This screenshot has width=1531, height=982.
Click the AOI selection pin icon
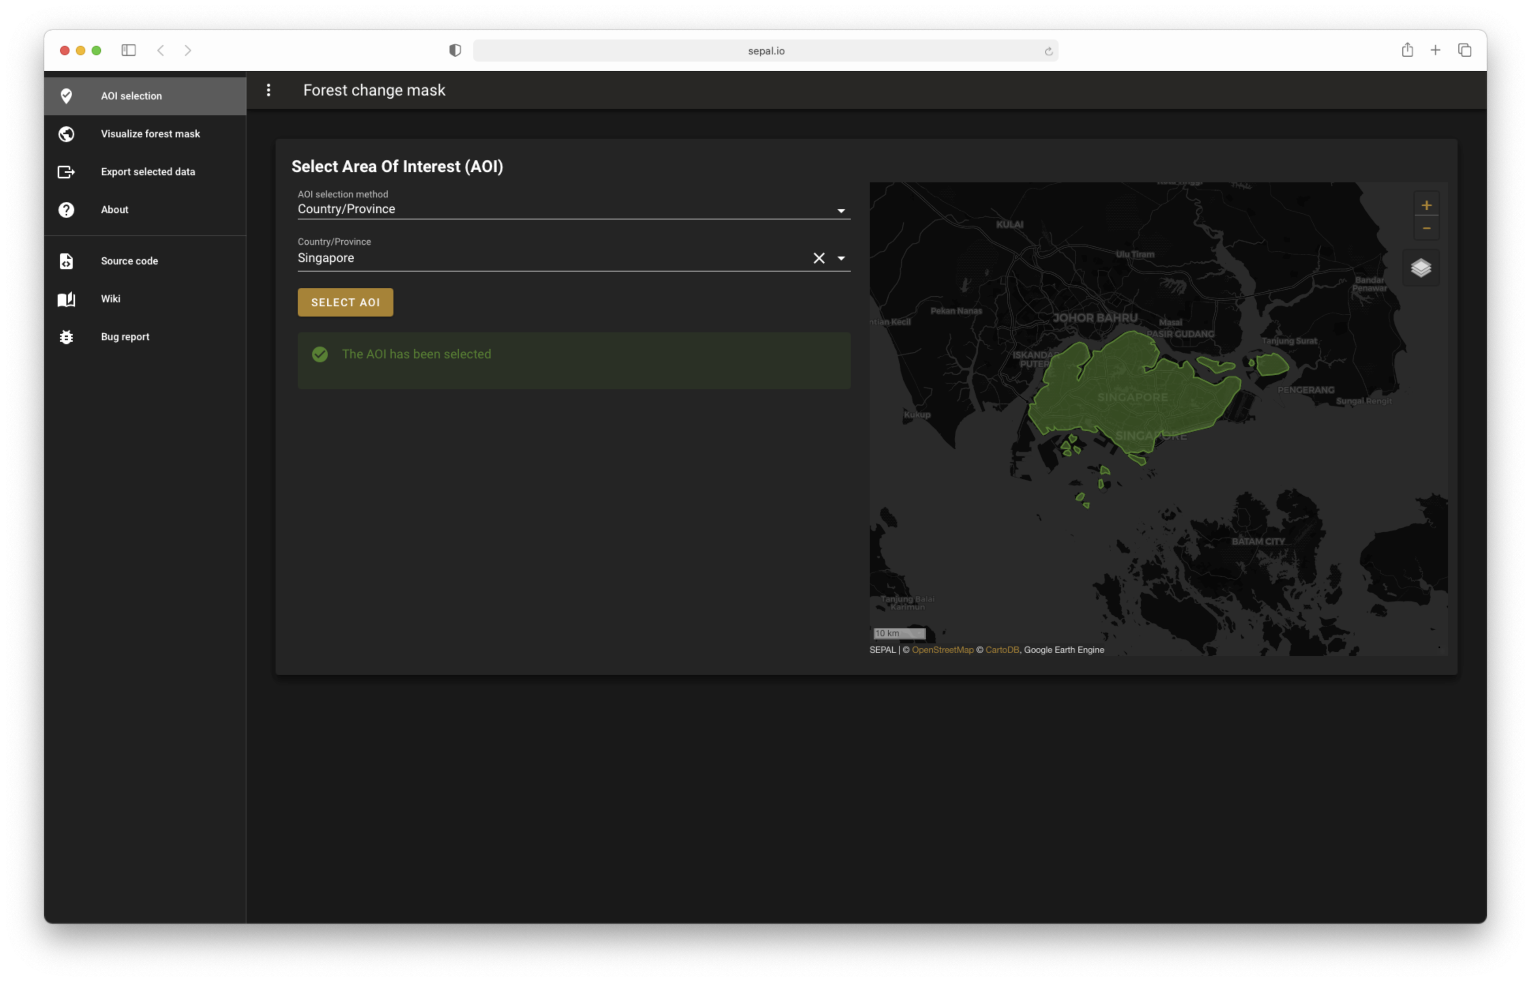coord(66,96)
